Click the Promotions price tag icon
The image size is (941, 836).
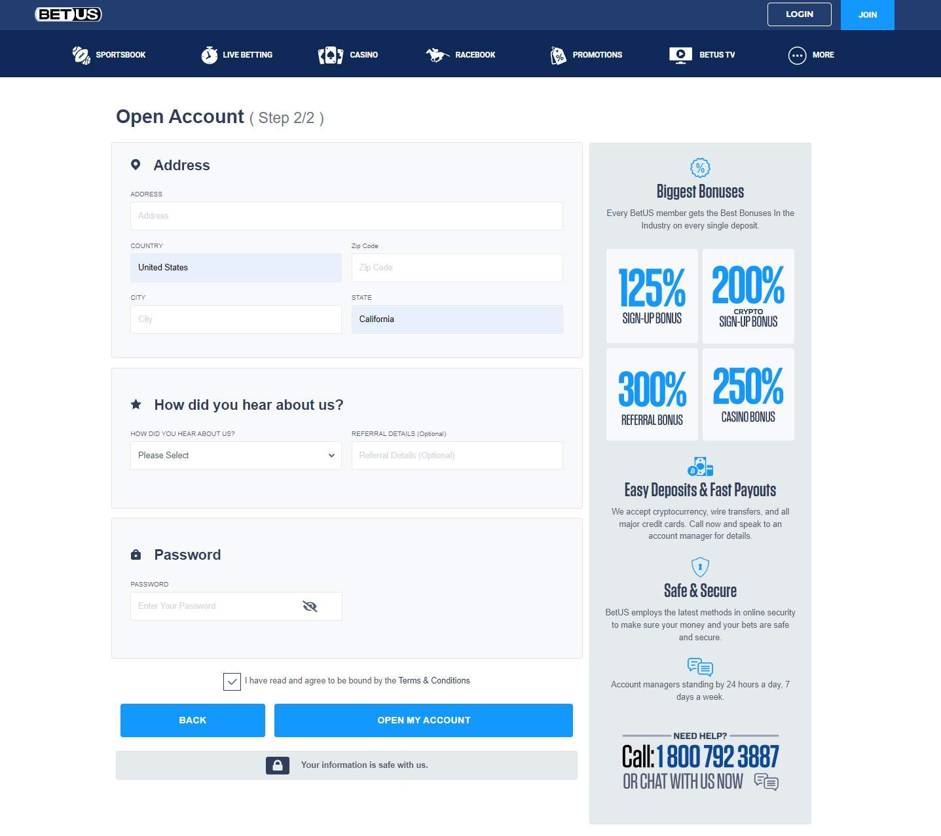pyautogui.click(x=558, y=55)
